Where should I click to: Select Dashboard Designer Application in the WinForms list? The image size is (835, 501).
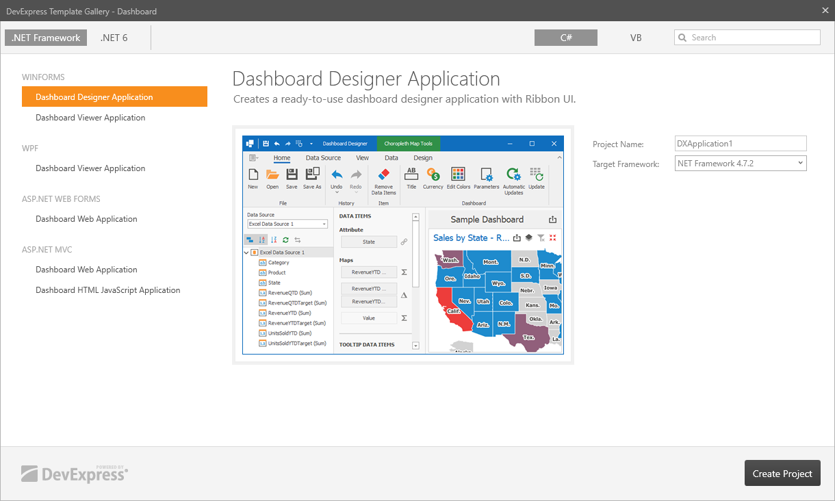pos(114,97)
